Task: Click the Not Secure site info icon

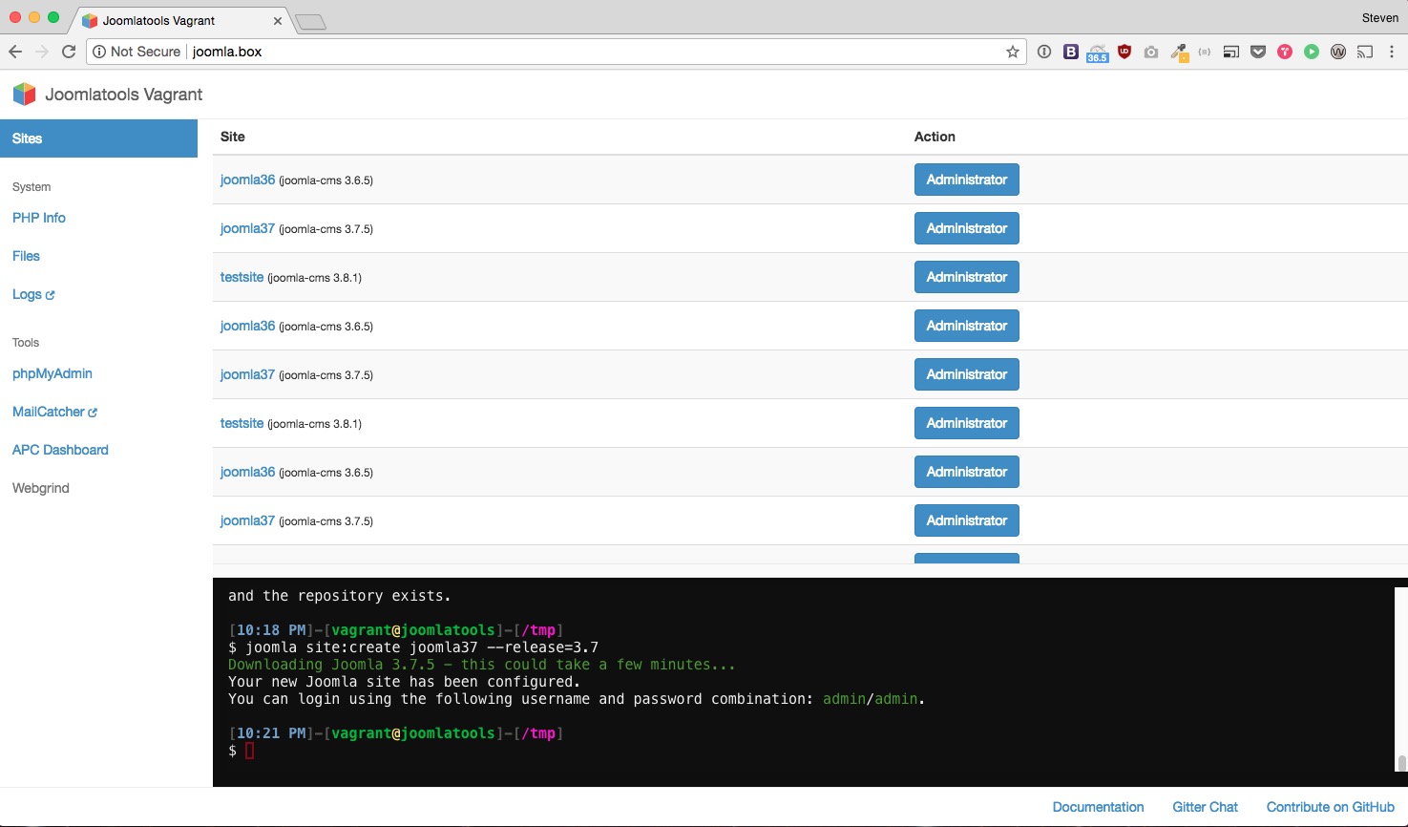Action: tap(99, 52)
